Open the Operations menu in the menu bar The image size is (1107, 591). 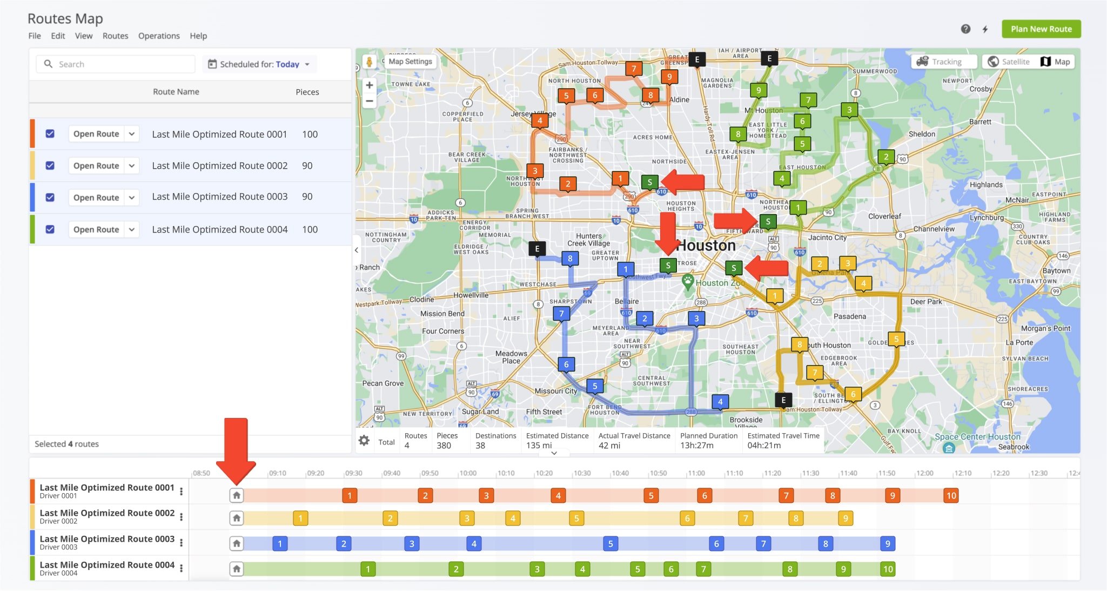[158, 35]
